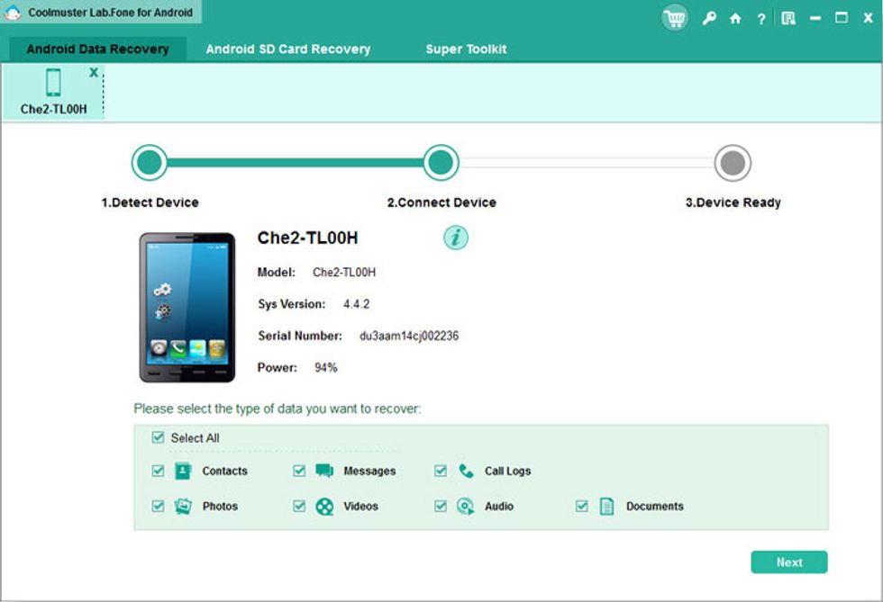Click the '3.Device Ready' label
Image resolution: width=883 pixels, height=602 pixels.
[x=733, y=202]
